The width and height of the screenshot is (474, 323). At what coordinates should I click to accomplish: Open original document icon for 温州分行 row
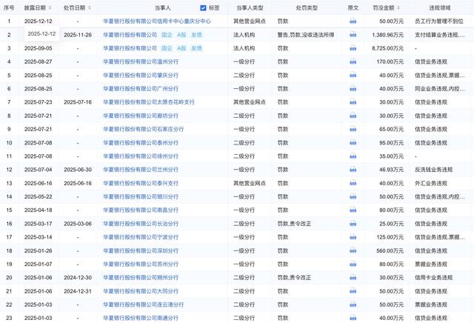[x=353, y=61]
